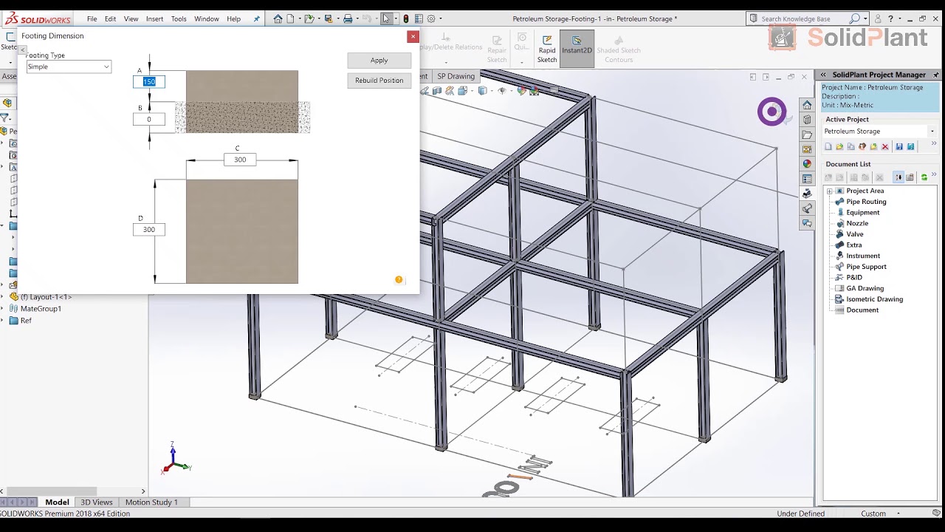Viewport: 945px width, 532px height.
Task: Click the dimension C input field
Action: (240, 160)
